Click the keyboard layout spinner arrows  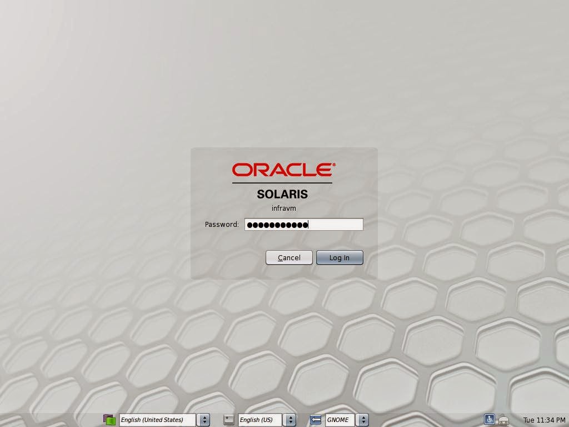coord(290,420)
